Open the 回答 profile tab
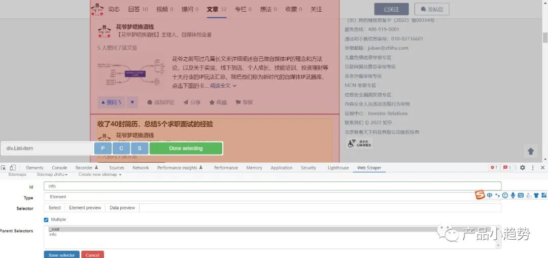This screenshot has height=258, width=548. point(138,10)
